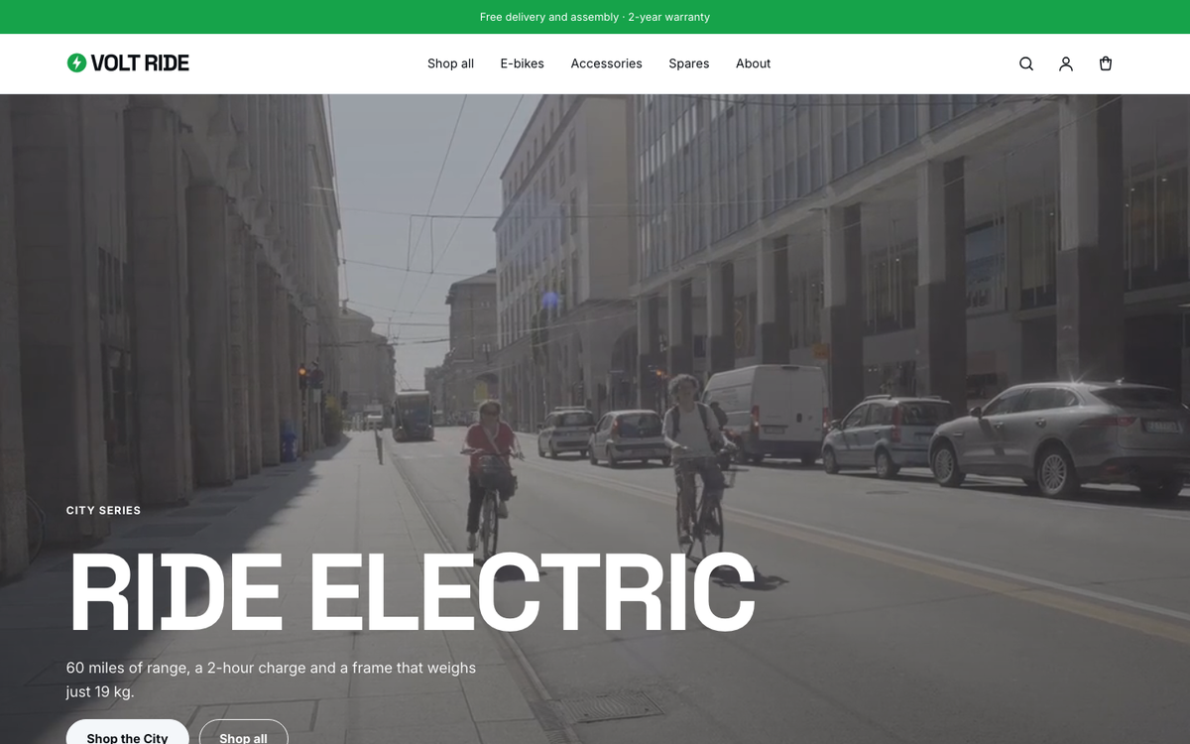Screen dimensions: 1190x744
Task: Open the account profile icon
Action: coord(1066,63)
